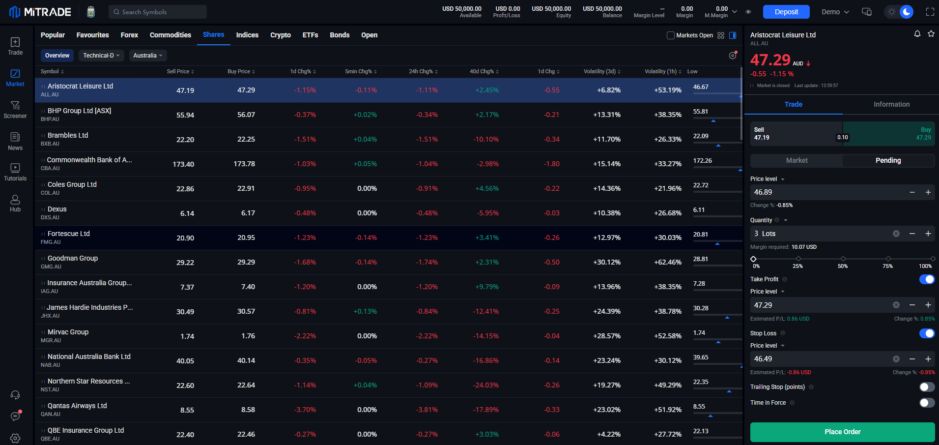Open the Screener panel
The height and width of the screenshot is (445, 939).
[15, 109]
